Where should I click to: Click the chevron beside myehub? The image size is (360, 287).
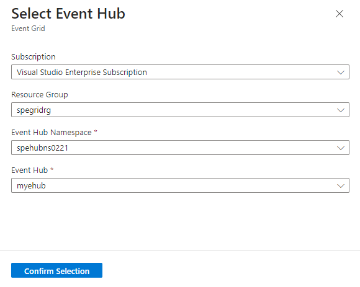point(341,186)
